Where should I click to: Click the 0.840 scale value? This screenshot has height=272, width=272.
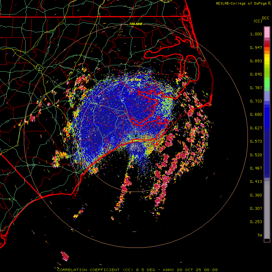(x=256, y=74)
